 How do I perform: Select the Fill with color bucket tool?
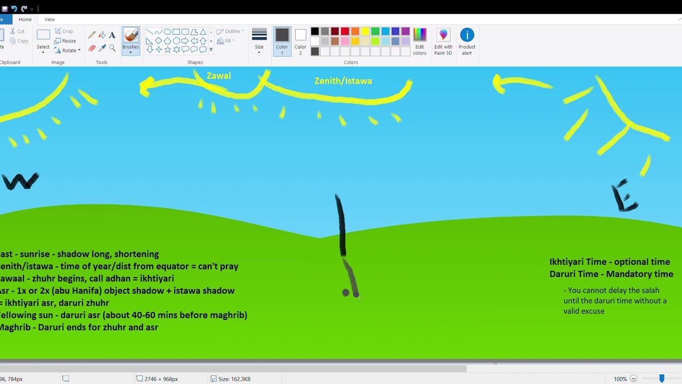pos(102,35)
